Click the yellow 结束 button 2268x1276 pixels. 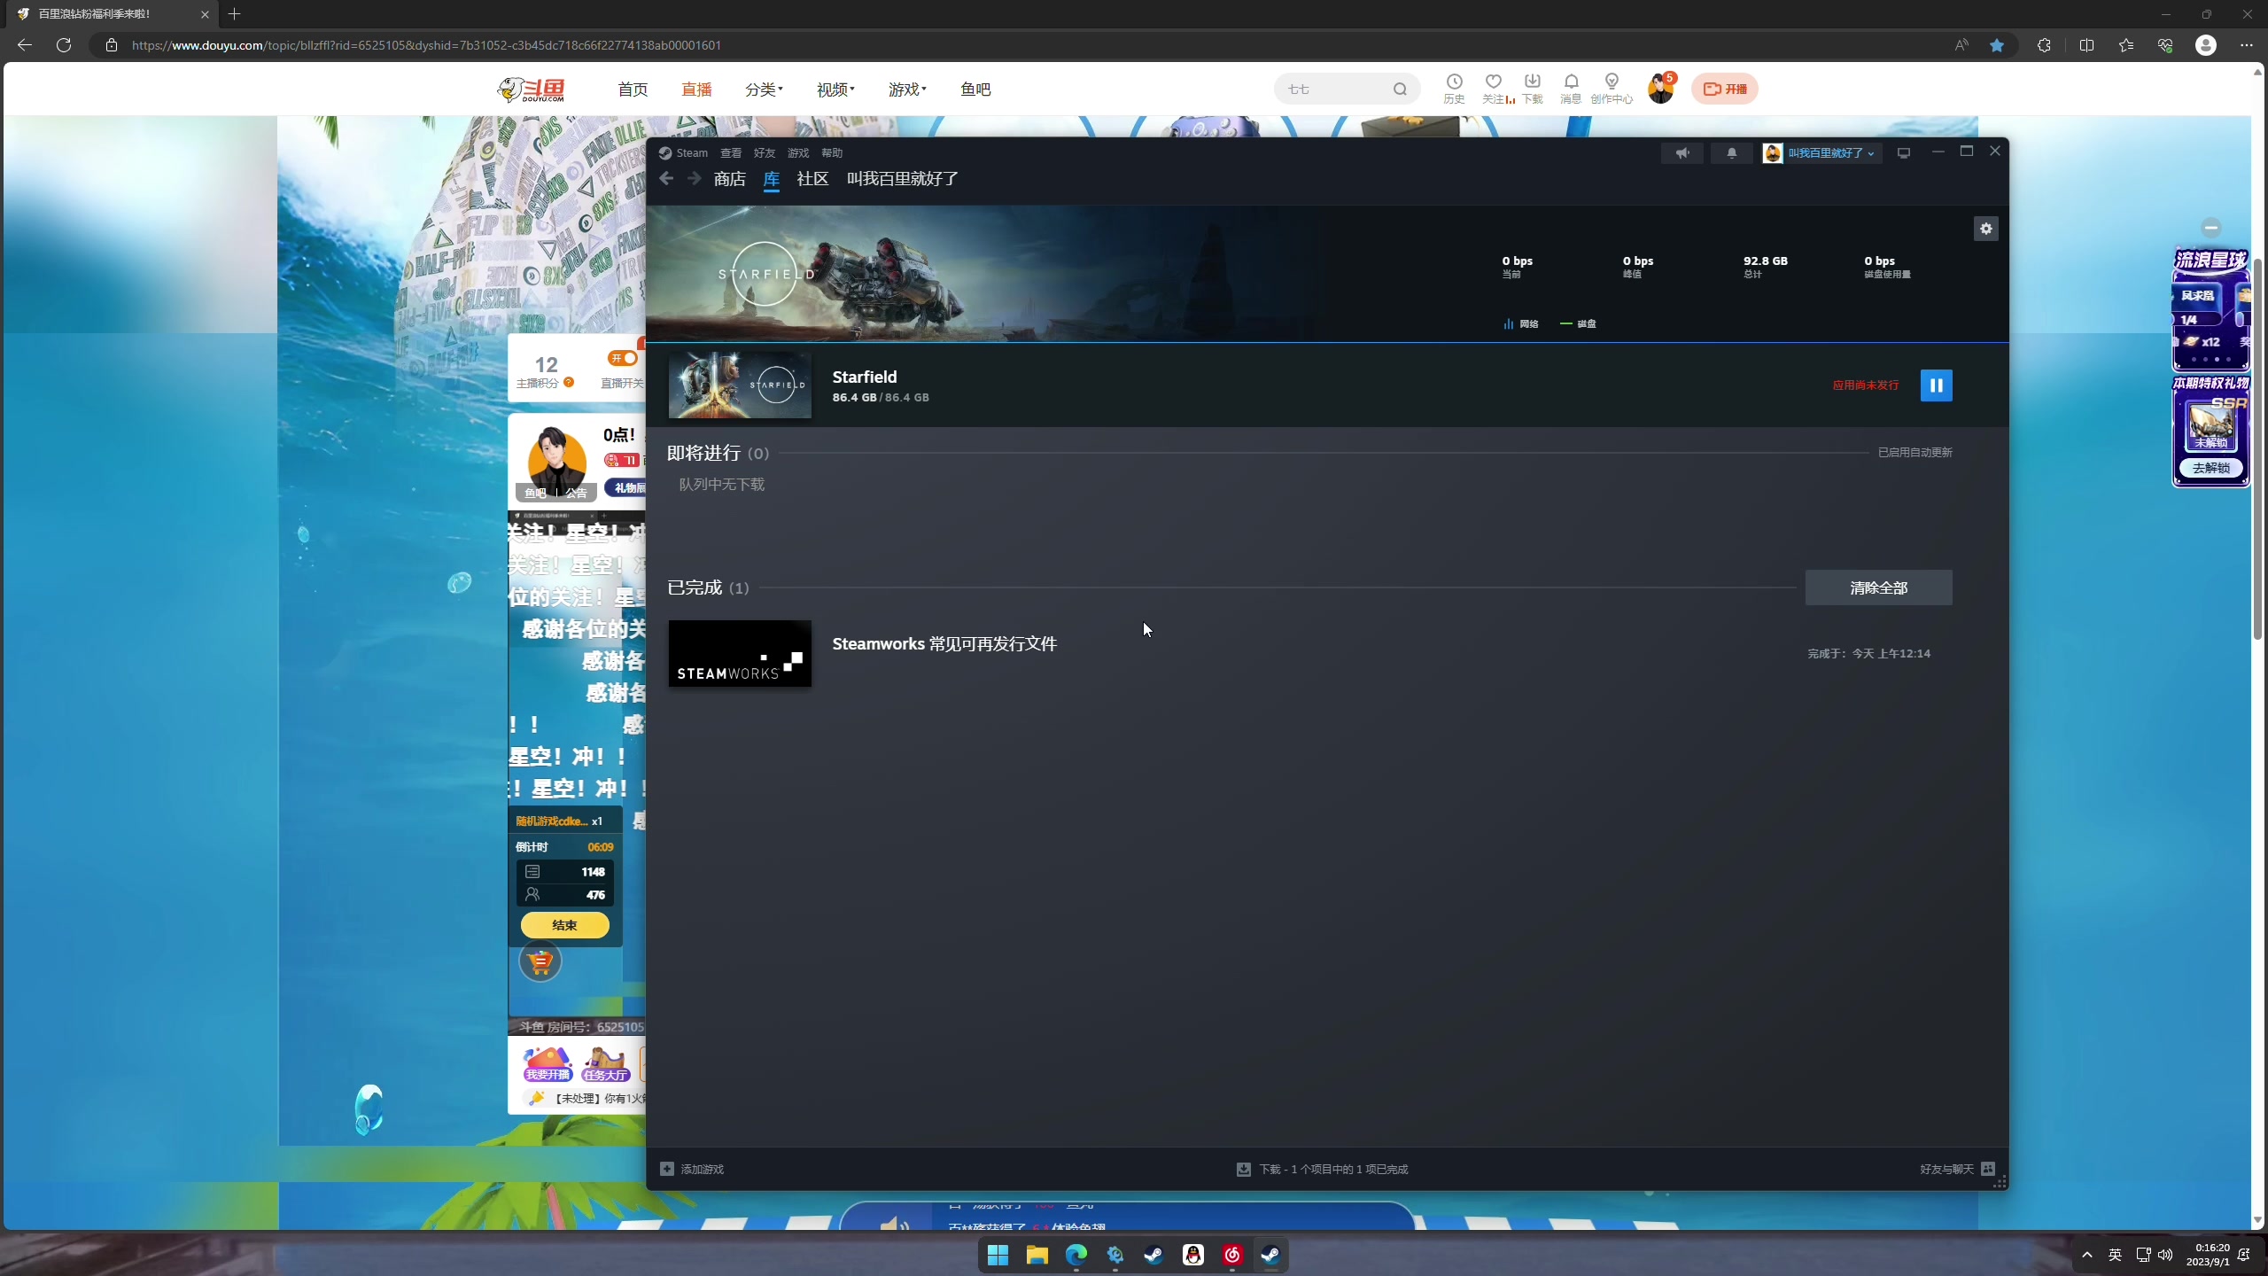[x=564, y=925]
